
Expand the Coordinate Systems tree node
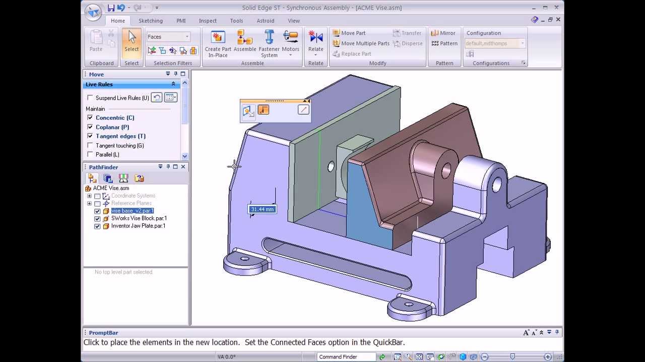click(89, 196)
